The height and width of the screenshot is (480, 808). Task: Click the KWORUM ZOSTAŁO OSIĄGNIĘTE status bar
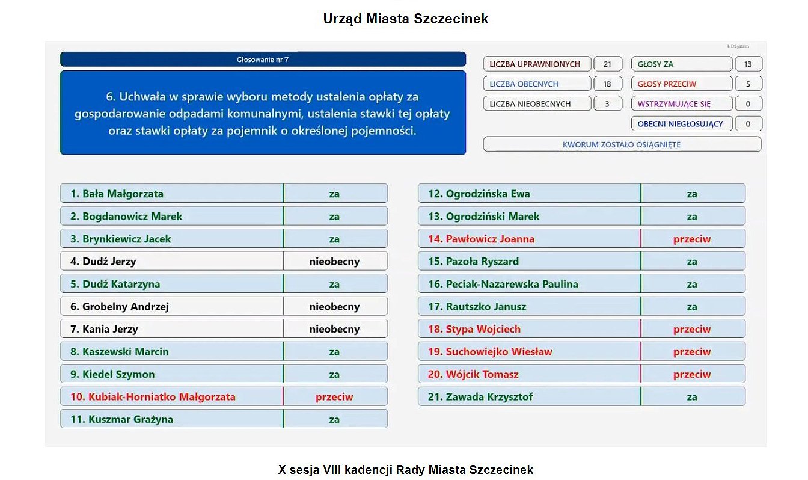coord(622,144)
